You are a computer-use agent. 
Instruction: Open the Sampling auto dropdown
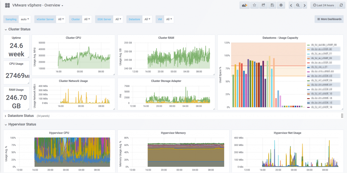(x=25, y=19)
